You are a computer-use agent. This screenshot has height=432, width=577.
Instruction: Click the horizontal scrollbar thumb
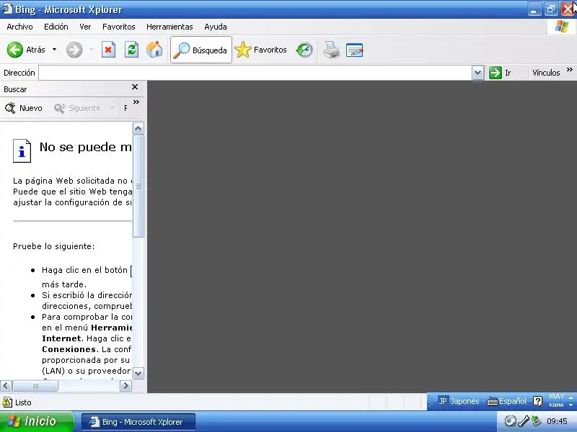click(x=35, y=386)
